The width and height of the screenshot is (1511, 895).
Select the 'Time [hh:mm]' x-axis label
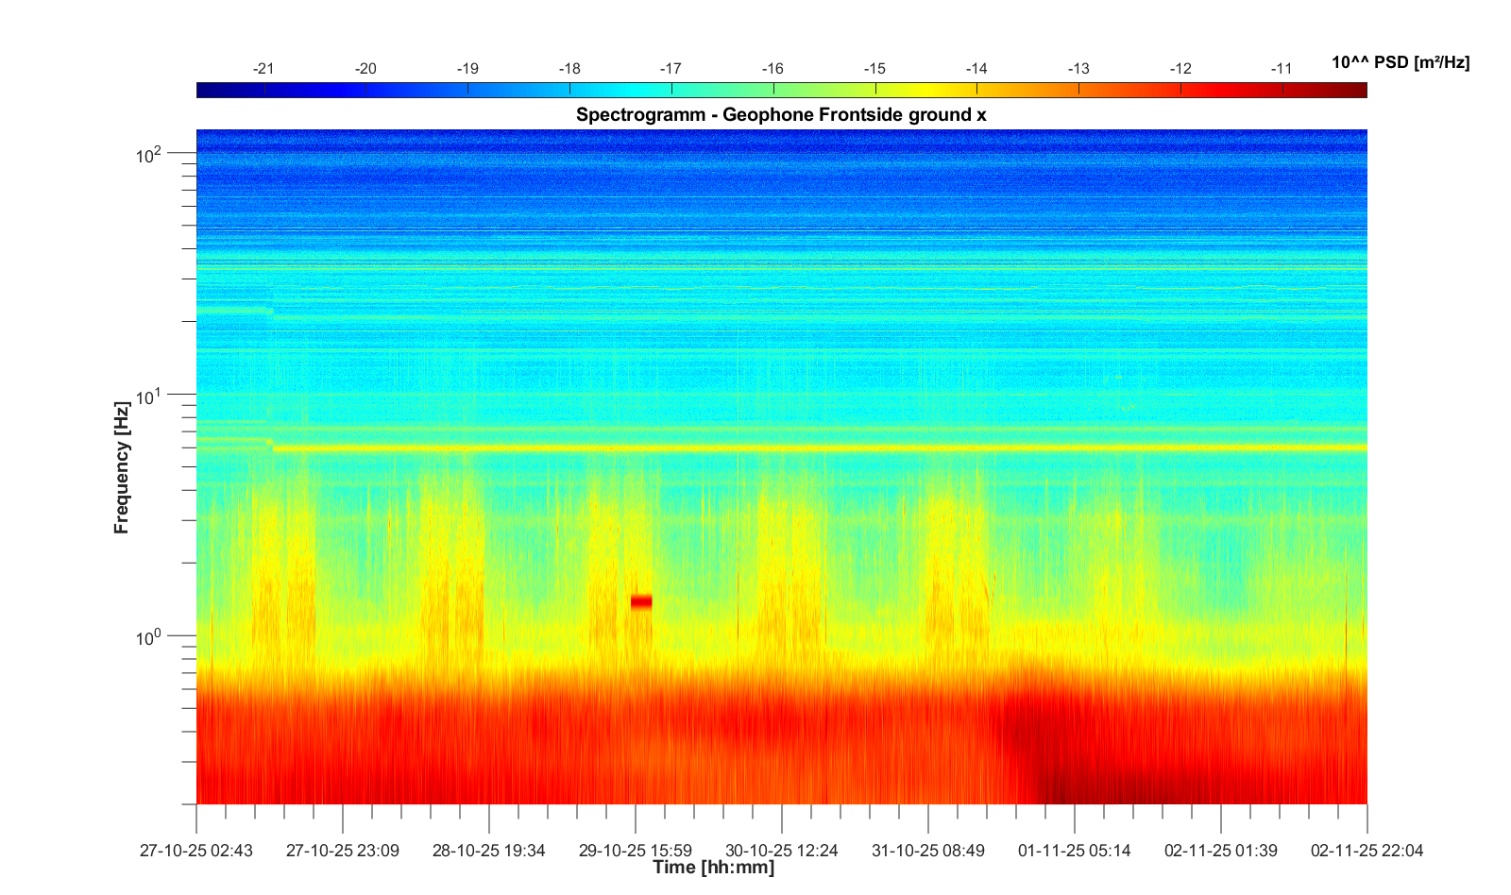tap(713, 868)
